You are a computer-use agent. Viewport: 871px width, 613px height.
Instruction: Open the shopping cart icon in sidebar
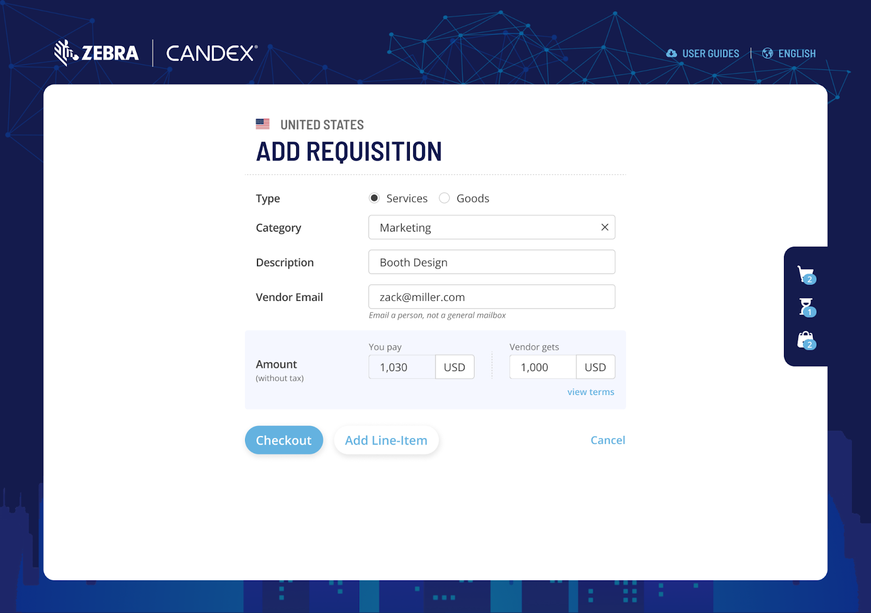805,274
